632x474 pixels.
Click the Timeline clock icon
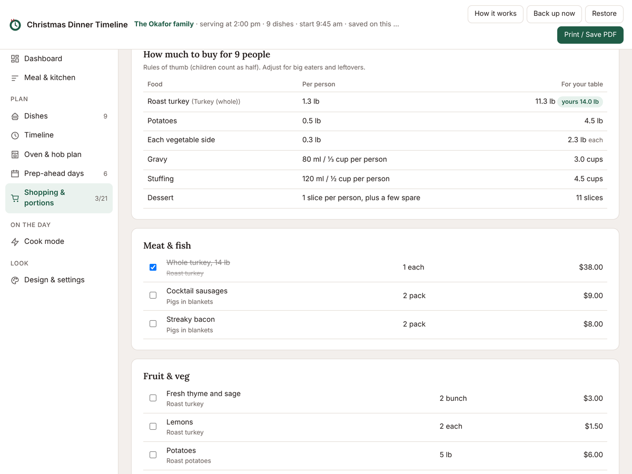15,135
